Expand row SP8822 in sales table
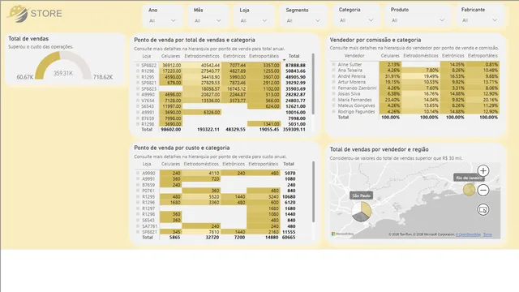 click(x=138, y=65)
